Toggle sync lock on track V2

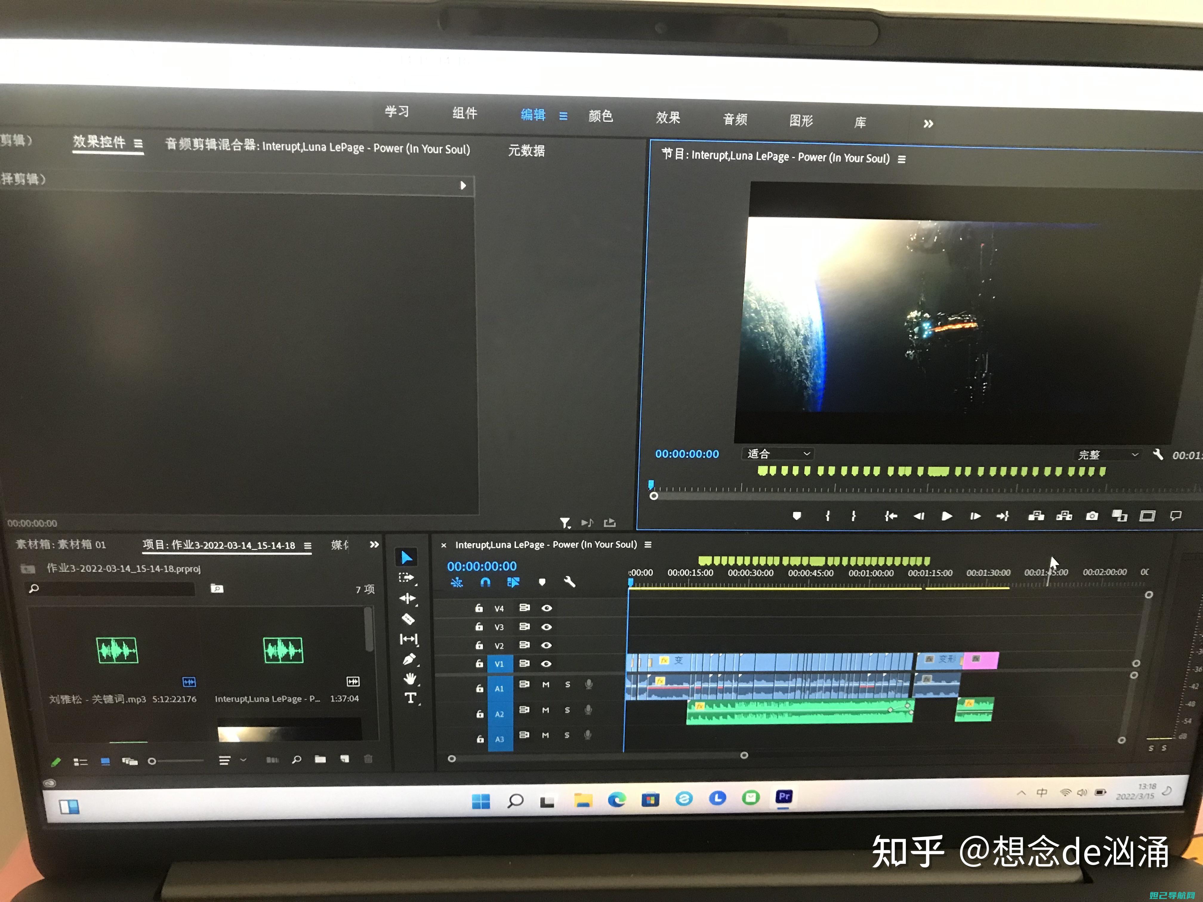[524, 645]
